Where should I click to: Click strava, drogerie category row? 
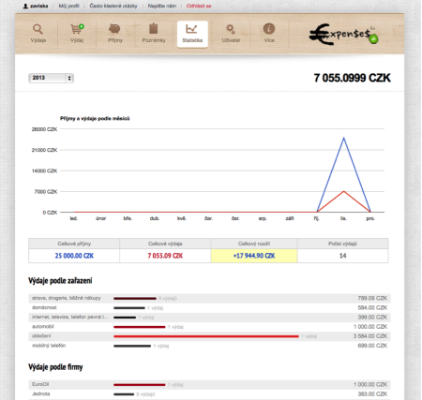(209, 298)
